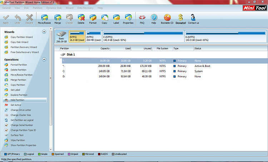Open Properties from the toolbar
268x162 pixels.
point(128,18)
